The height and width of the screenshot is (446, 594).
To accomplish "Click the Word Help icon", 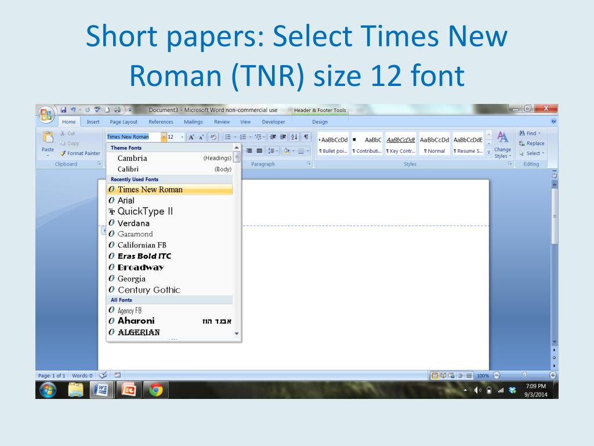I will pos(553,122).
